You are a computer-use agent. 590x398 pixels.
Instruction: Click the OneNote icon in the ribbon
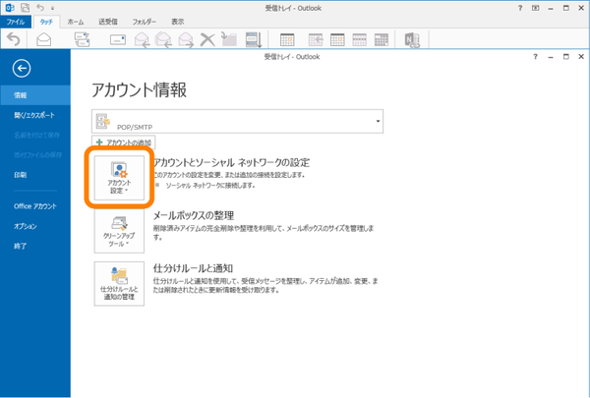(x=412, y=40)
